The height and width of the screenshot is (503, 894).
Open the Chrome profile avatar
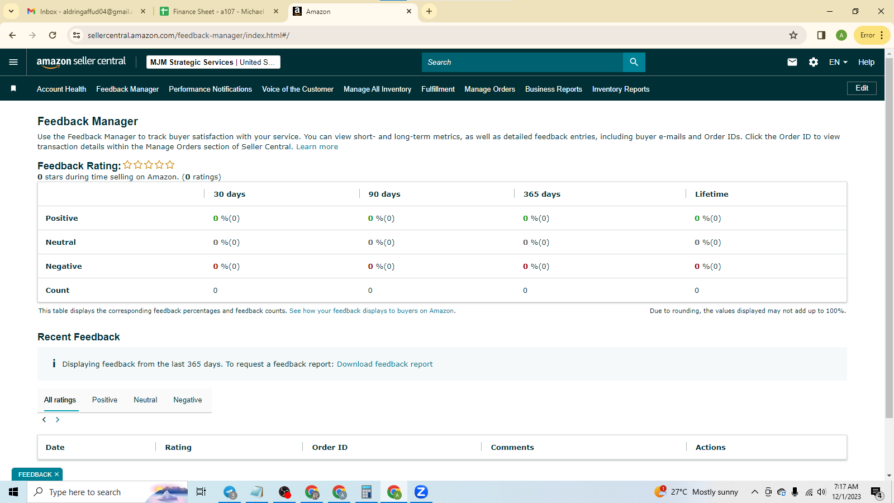click(841, 35)
